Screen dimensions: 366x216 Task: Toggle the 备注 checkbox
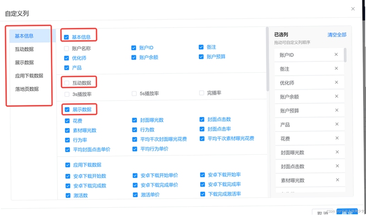point(201,47)
